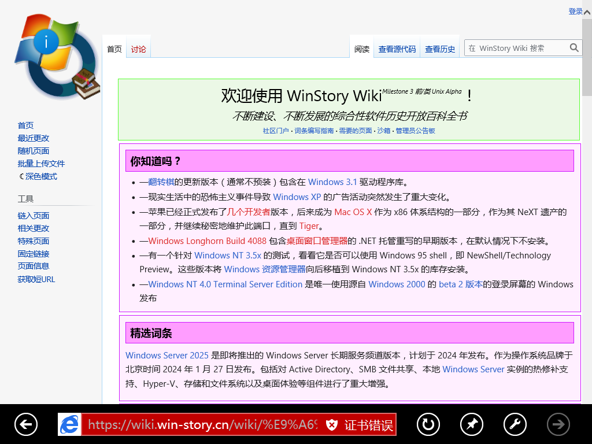The width and height of the screenshot is (592, 444).
Task: Click the WinStory Wiki logo
Action: 57,57
